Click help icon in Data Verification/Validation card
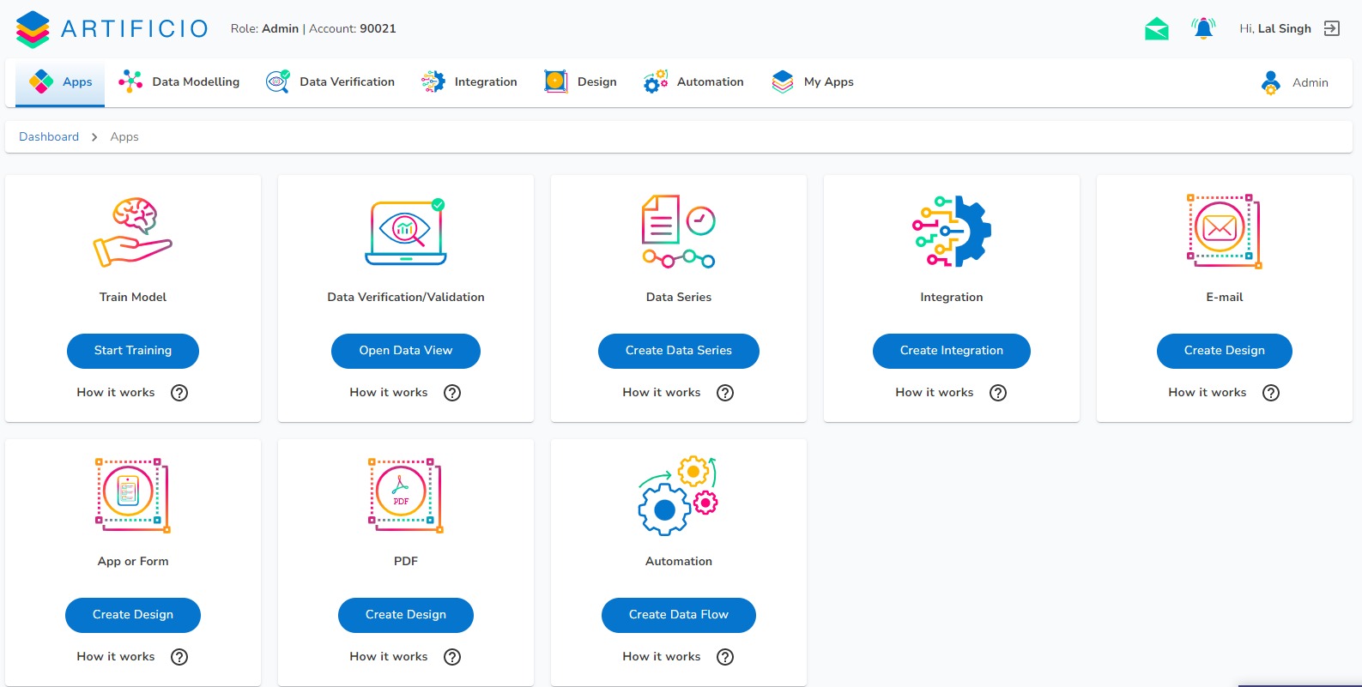Image resolution: width=1362 pixels, height=687 pixels. 452,393
